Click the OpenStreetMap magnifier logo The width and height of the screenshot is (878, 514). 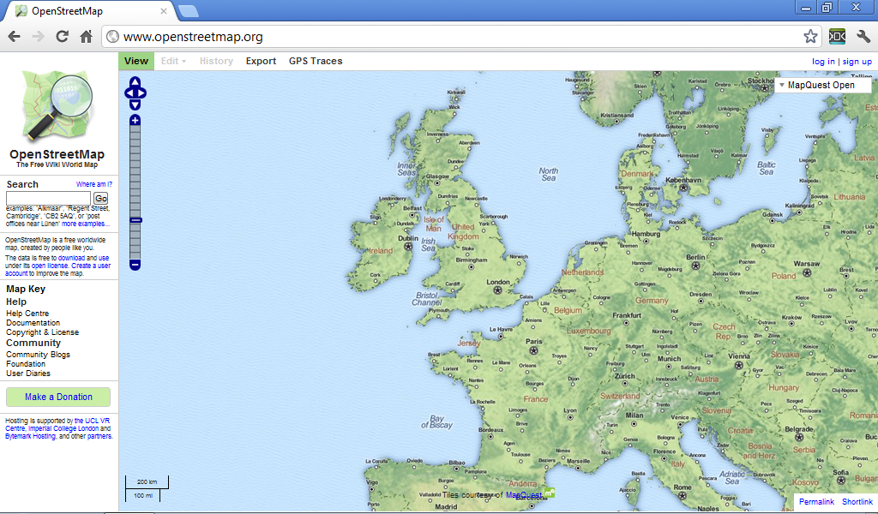coord(57,106)
